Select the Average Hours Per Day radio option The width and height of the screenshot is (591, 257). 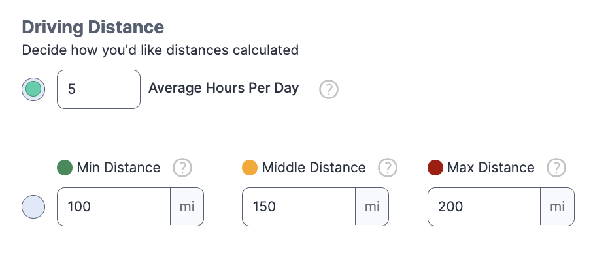[33, 89]
